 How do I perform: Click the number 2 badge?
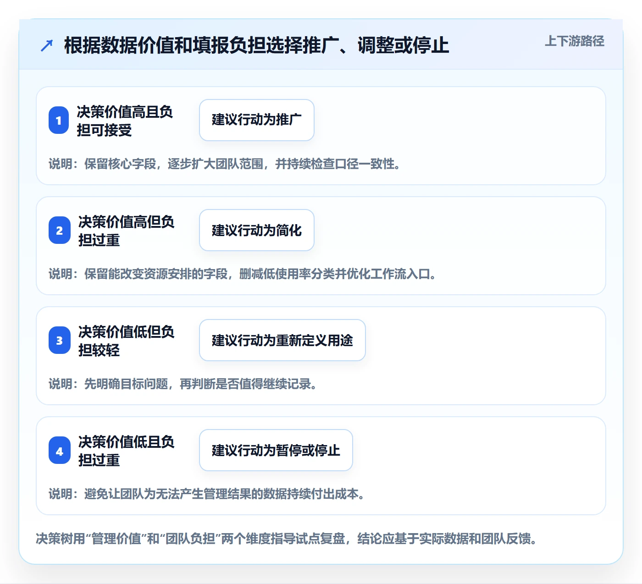click(x=60, y=231)
